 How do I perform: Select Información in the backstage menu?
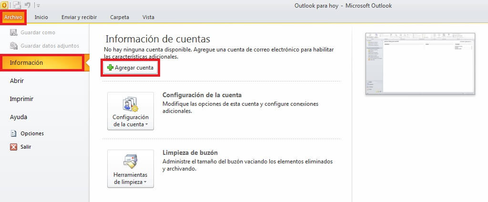point(42,62)
